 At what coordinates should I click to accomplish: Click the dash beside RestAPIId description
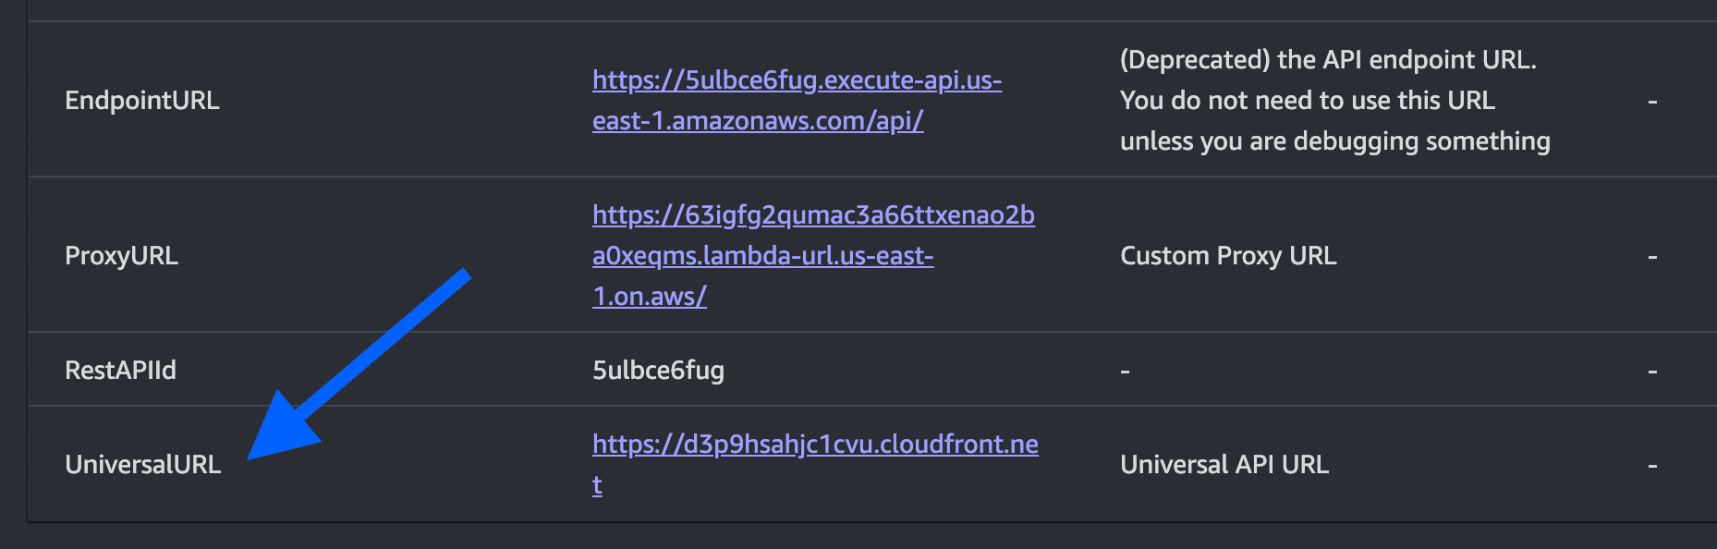click(1125, 370)
